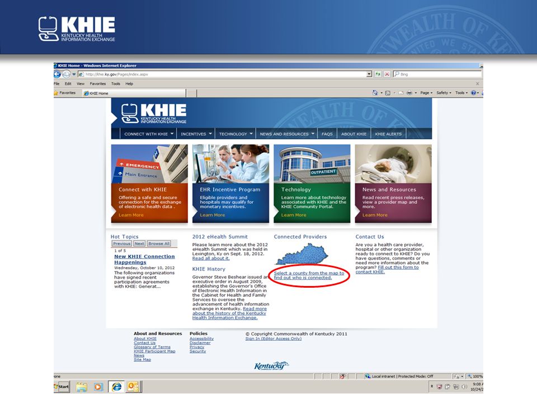
Task: Open the Favorites menu in menu bar
Action: pyautogui.click(x=97, y=83)
